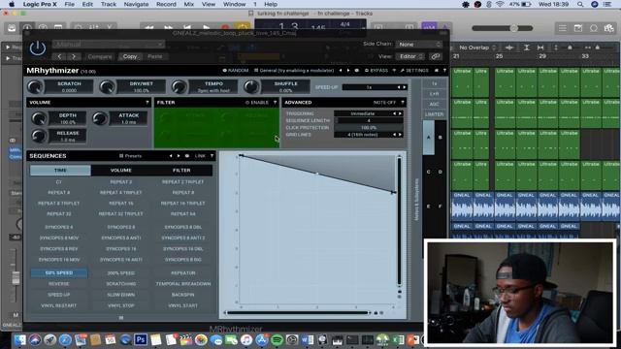Click the Compare button
This screenshot has width=621, height=349.
click(x=99, y=56)
